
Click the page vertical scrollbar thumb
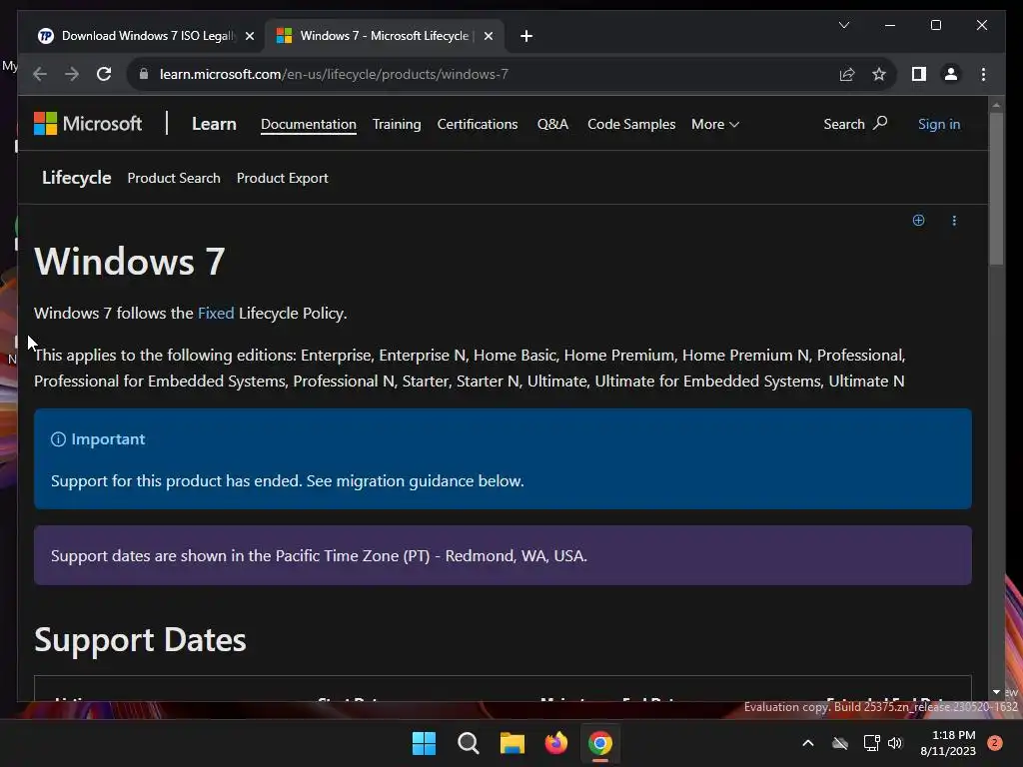(x=996, y=188)
